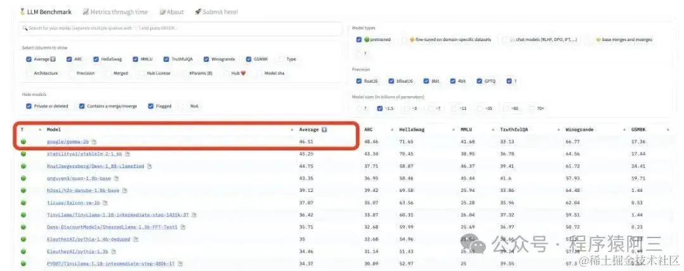Toggle the 4bit precision checkbox
The image size is (684, 271).
[453, 81]
